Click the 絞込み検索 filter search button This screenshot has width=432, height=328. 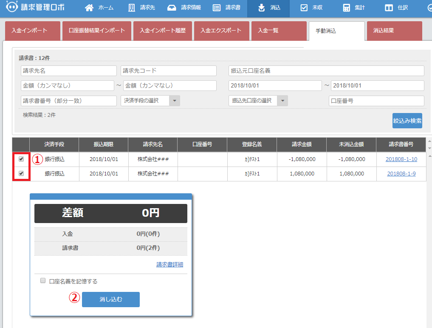point(407,121)
